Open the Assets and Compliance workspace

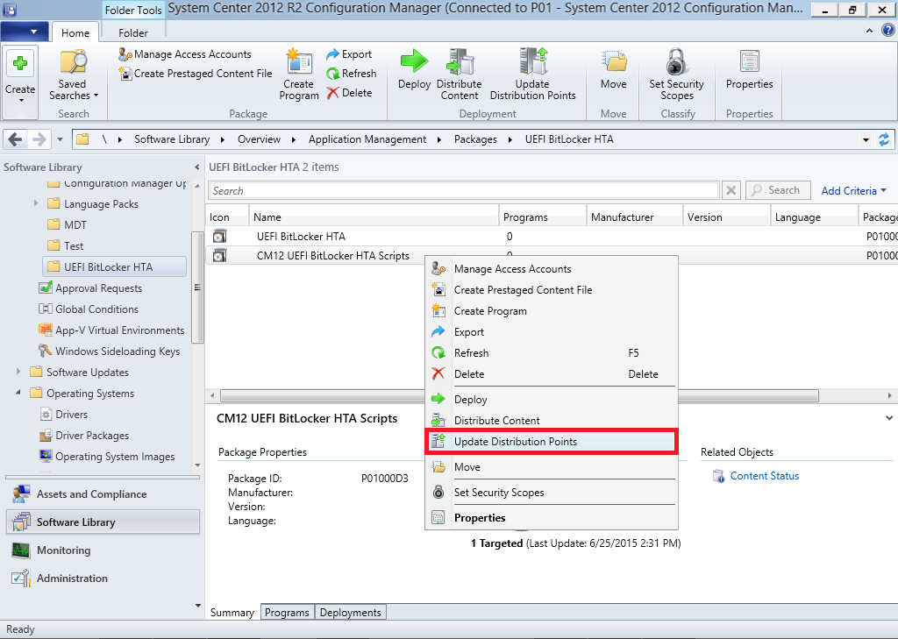pyautogui.click(x=103, y=494)
